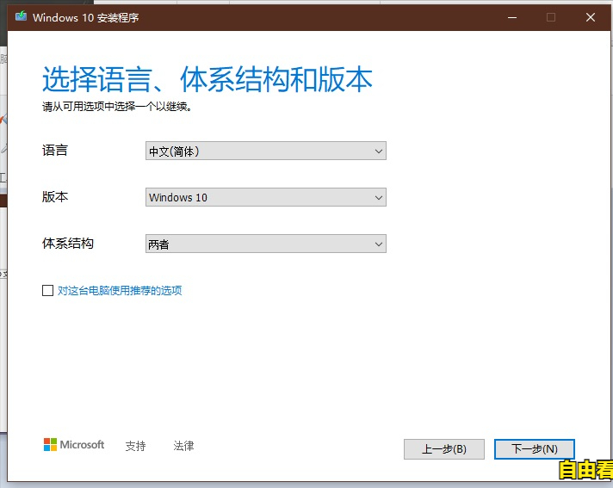Click the 语言 field label

click(x=55, y=151)
